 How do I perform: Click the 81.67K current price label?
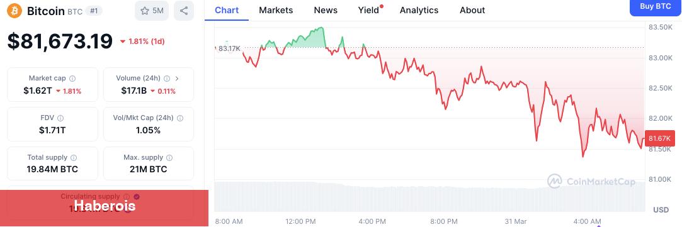pos(660,138)
